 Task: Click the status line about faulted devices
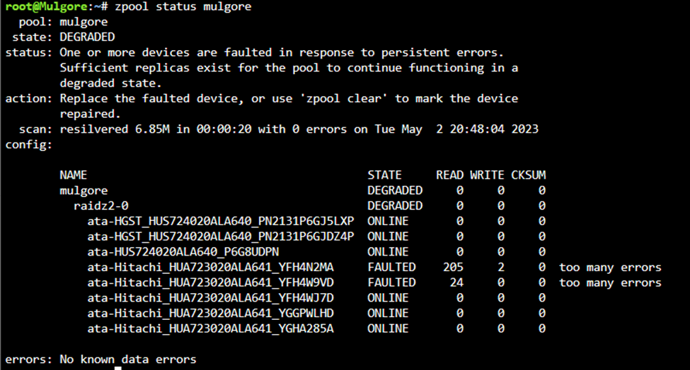(x=254, y=53)
